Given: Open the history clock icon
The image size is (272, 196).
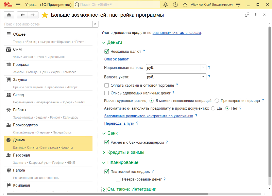Looking at the screenshot, I should pos(175,5).
